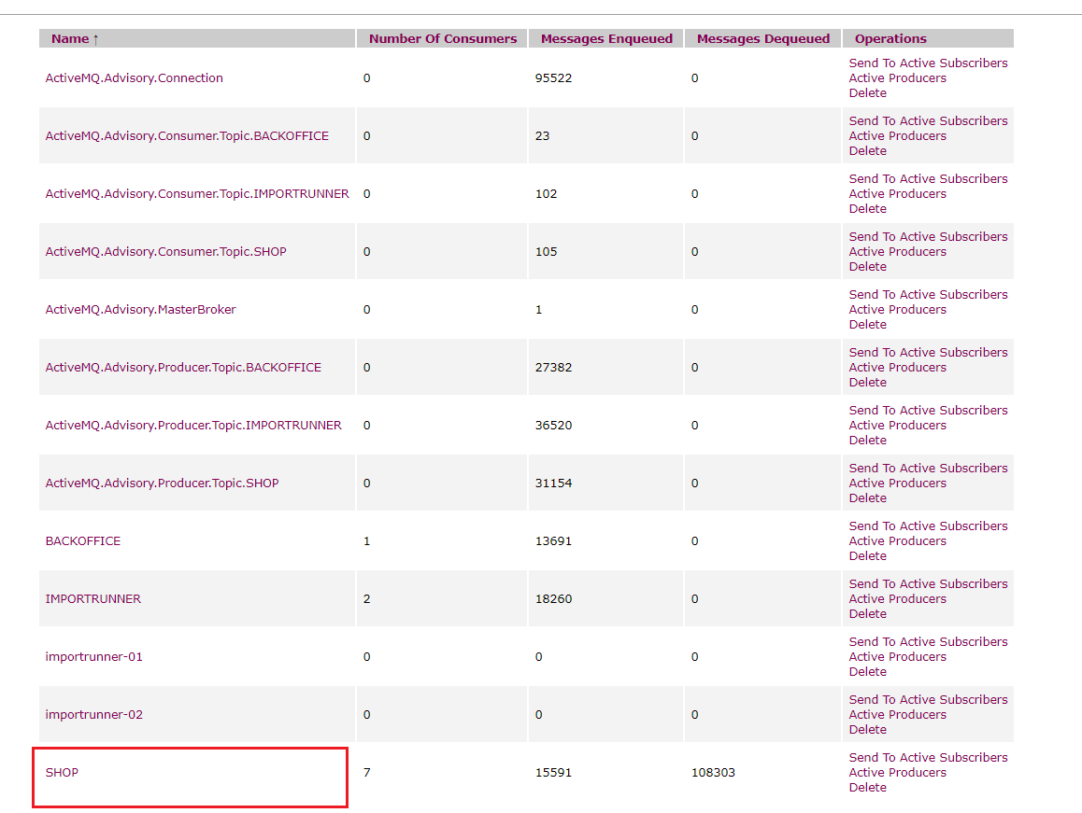Open the ActiveMQ.Advisory.Consumer.Topic.BACKOFFICE topic

coord(187,136)
